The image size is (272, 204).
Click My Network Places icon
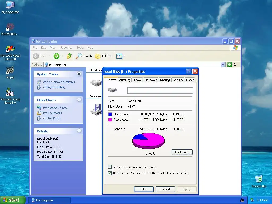pyautogui.click(x=39, y=108)
